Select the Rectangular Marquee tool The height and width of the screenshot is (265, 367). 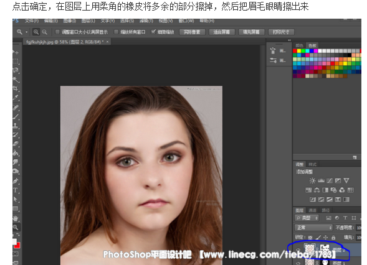tap(16, 61)
